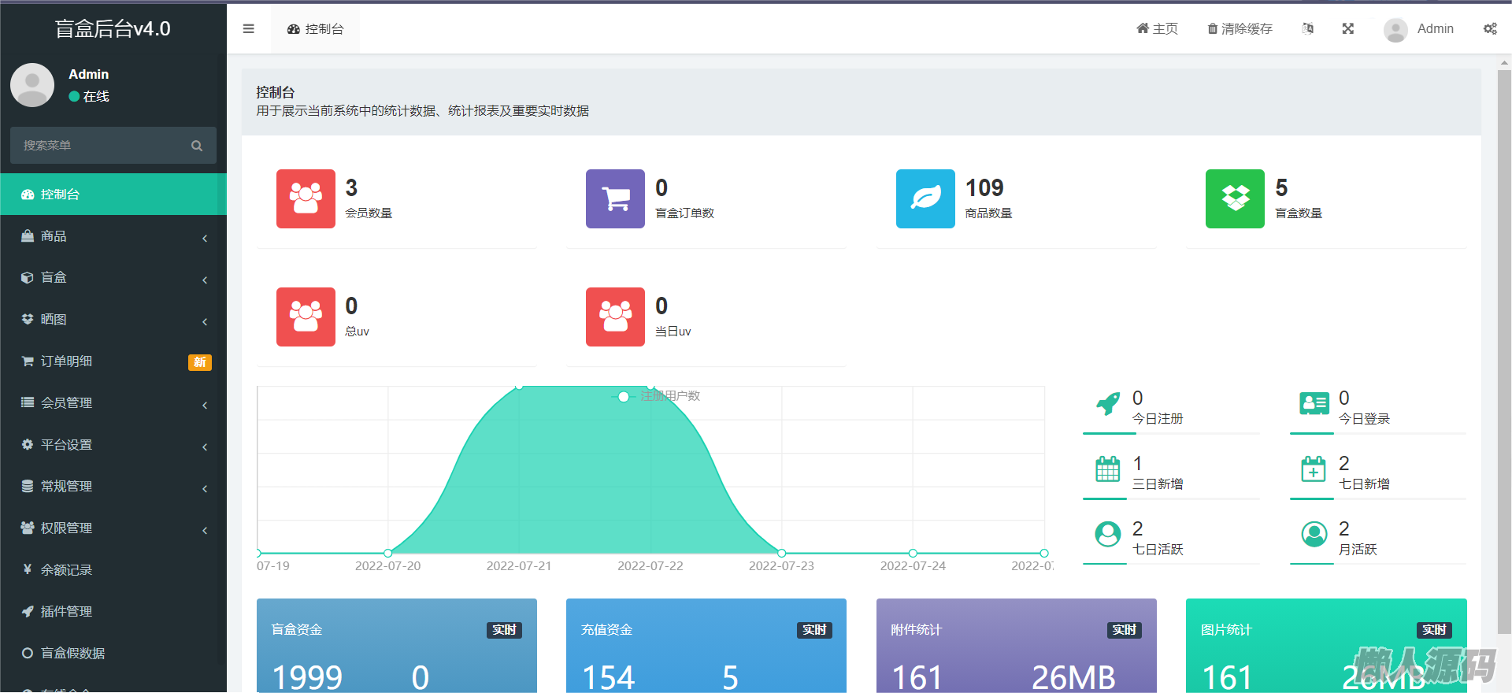Select the 控制台 tab in the top bar
This screenshot has width=1512, height=693.
316,29
